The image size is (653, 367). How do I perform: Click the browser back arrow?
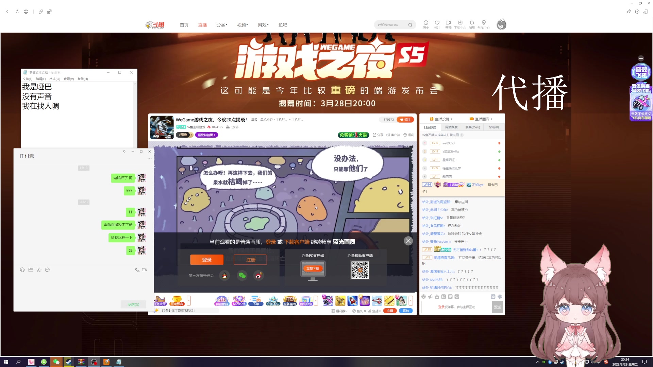[x=7, y=12]
